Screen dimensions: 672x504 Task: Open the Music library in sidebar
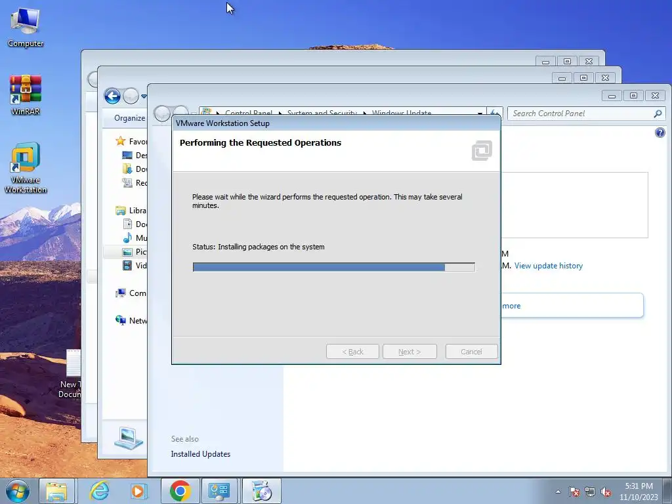[135, 238]
